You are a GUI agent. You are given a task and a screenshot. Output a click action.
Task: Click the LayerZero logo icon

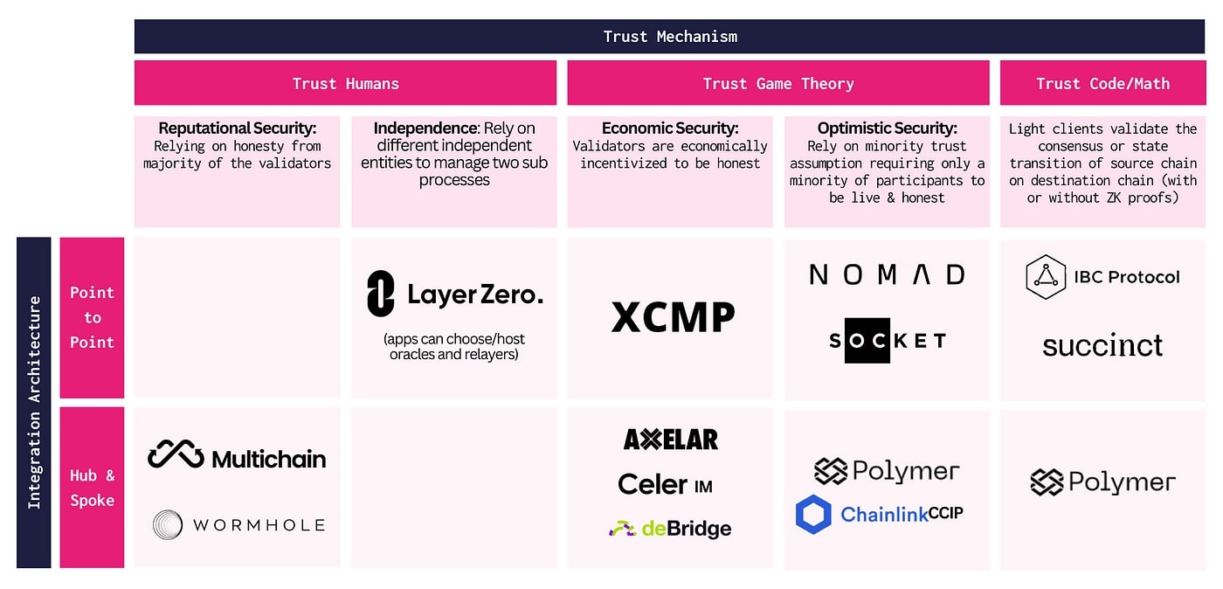pyautogui.click(x=381, y=294)
